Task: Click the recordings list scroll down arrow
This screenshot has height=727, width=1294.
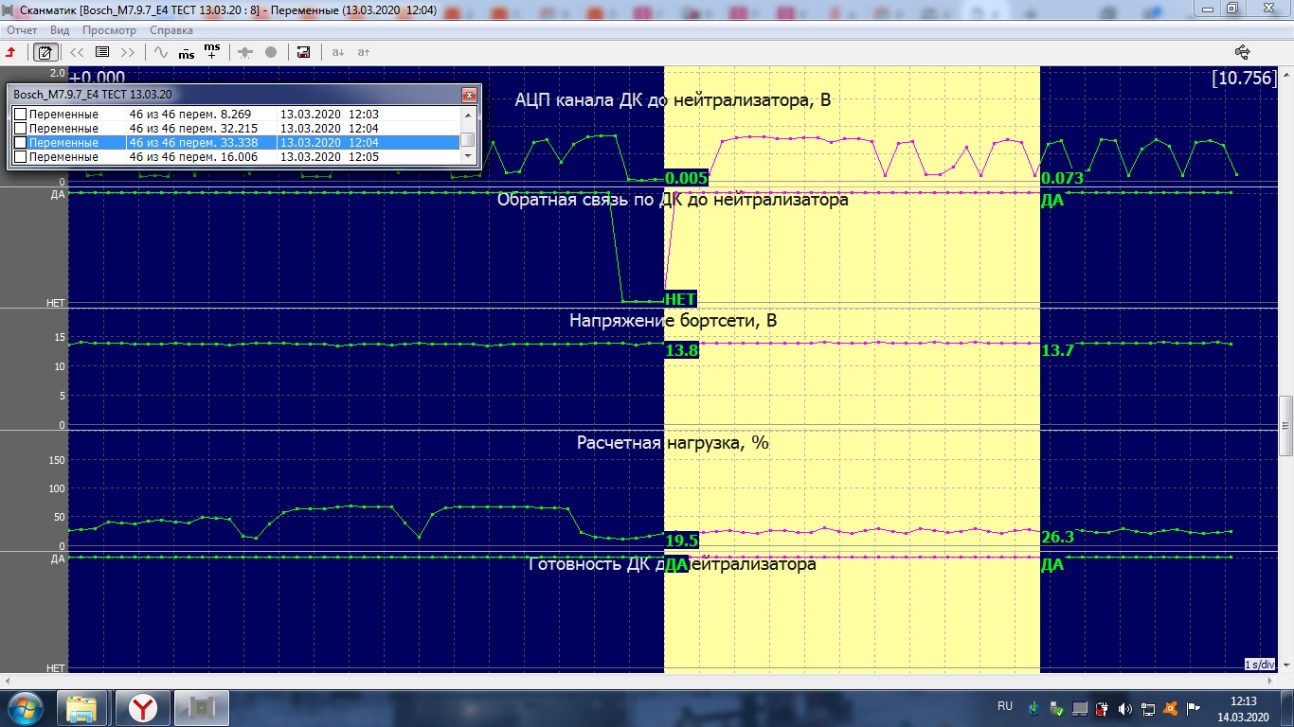Action: (x=468, y=157)
